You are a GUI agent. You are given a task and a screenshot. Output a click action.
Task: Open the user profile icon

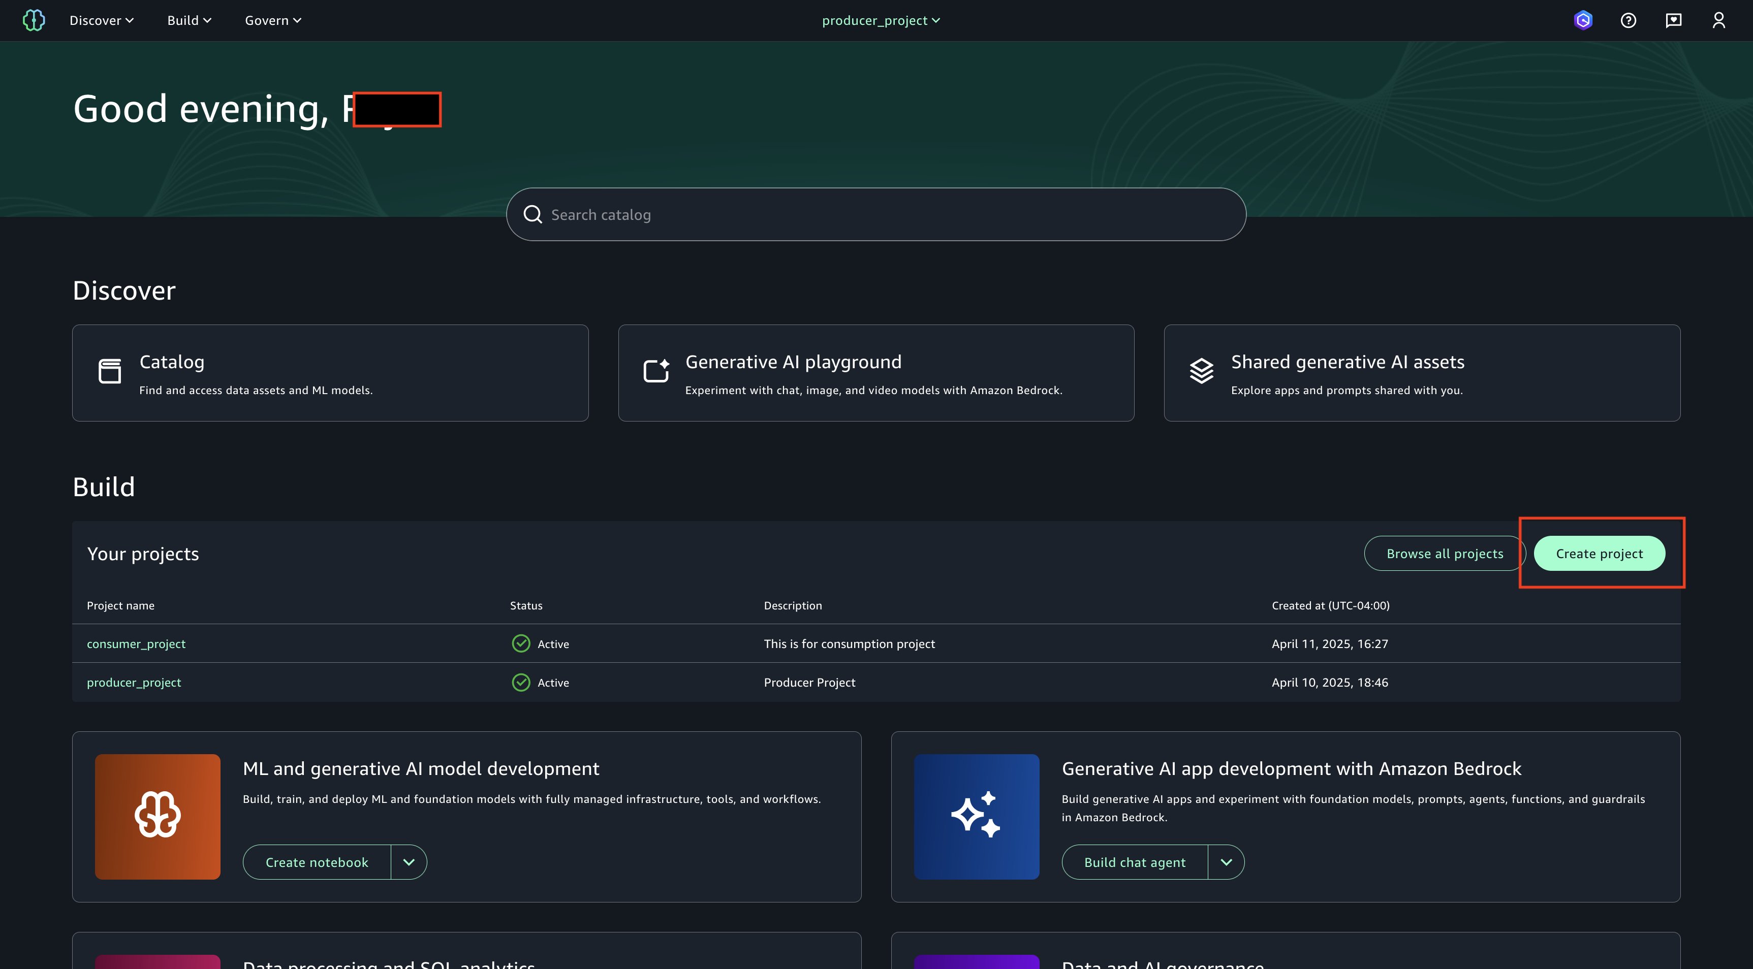coord(1718,20)
